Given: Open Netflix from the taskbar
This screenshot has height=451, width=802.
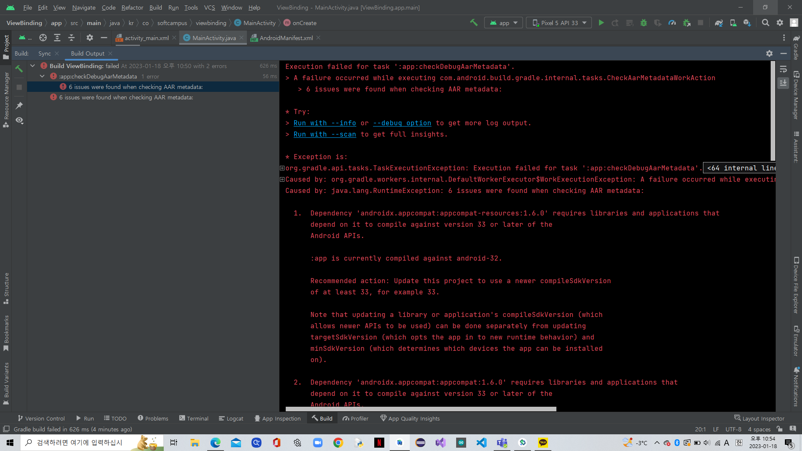Looking at the screenshot, I should 379,443.
